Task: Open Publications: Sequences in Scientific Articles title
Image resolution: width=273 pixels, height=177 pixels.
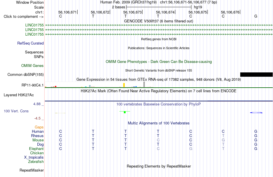Action: [159, 48]
